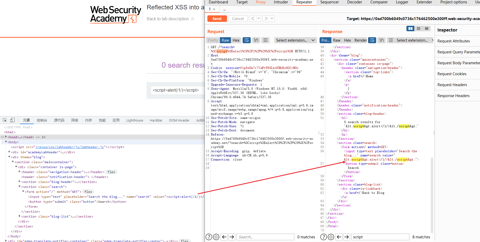Open the Response panel hamburger menu icon
This screenshot has width=480, height=242.
click(x=391, y=40)
